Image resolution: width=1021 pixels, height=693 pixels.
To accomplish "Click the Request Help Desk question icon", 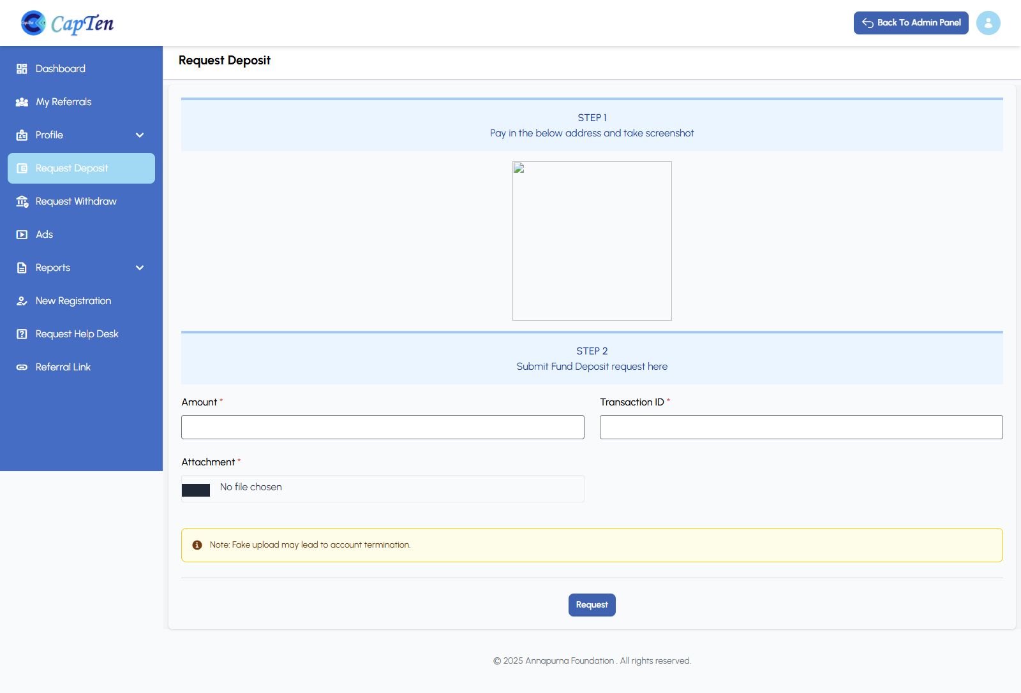I will [22, 334].
